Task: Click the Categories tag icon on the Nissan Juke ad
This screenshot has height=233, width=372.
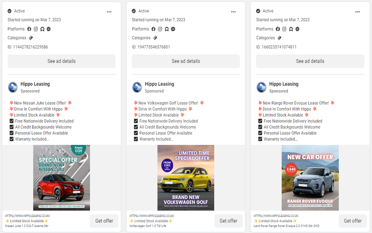Action: point(31,38)
